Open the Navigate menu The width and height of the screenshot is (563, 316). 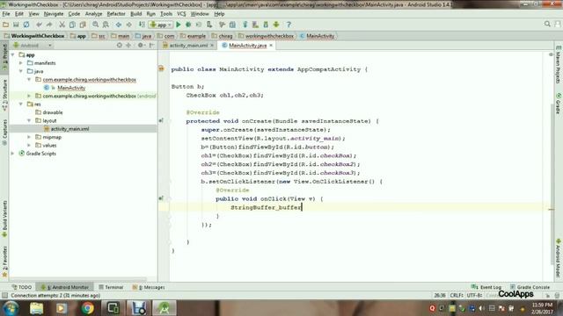coord(54,14)
